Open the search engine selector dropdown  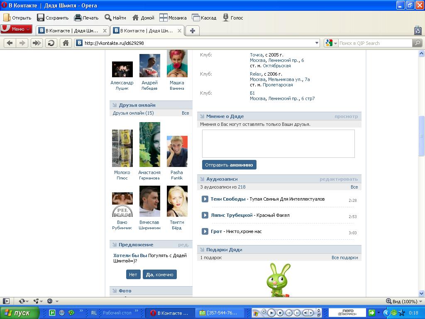pos(331,43)
